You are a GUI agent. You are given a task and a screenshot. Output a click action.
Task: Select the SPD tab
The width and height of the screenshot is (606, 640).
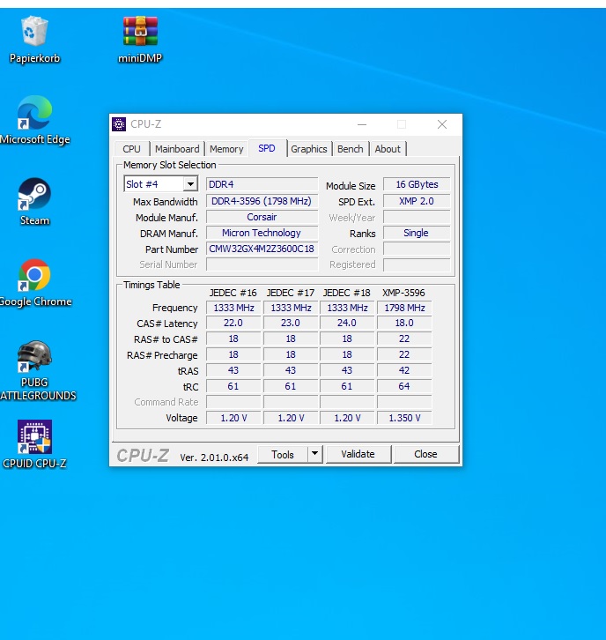[267, 148]
